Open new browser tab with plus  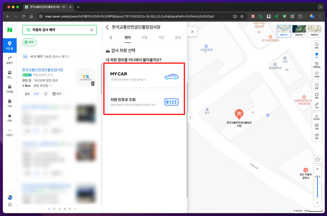[78, 7]
